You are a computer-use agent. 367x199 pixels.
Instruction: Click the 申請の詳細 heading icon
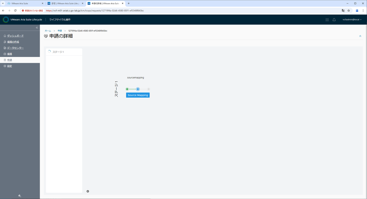(x=46, y=36)
